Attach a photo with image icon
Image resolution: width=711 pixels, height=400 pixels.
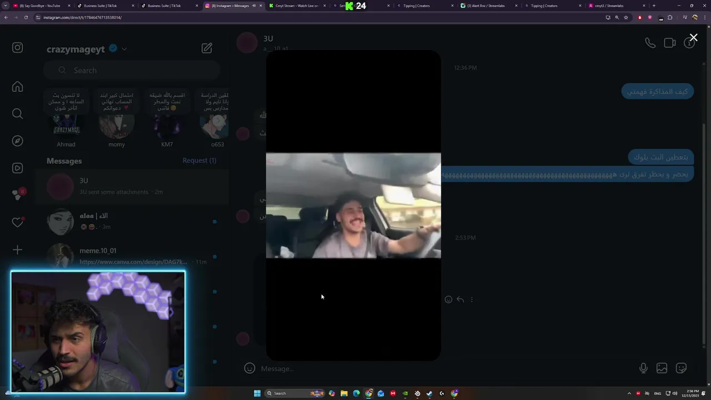tap(662, 368)
